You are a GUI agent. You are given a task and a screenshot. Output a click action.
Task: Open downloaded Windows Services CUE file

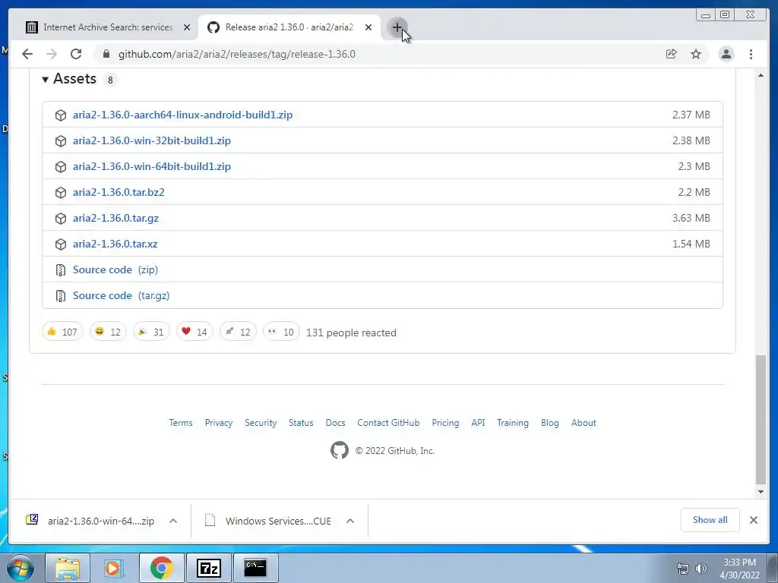click(x=268, y=521)
